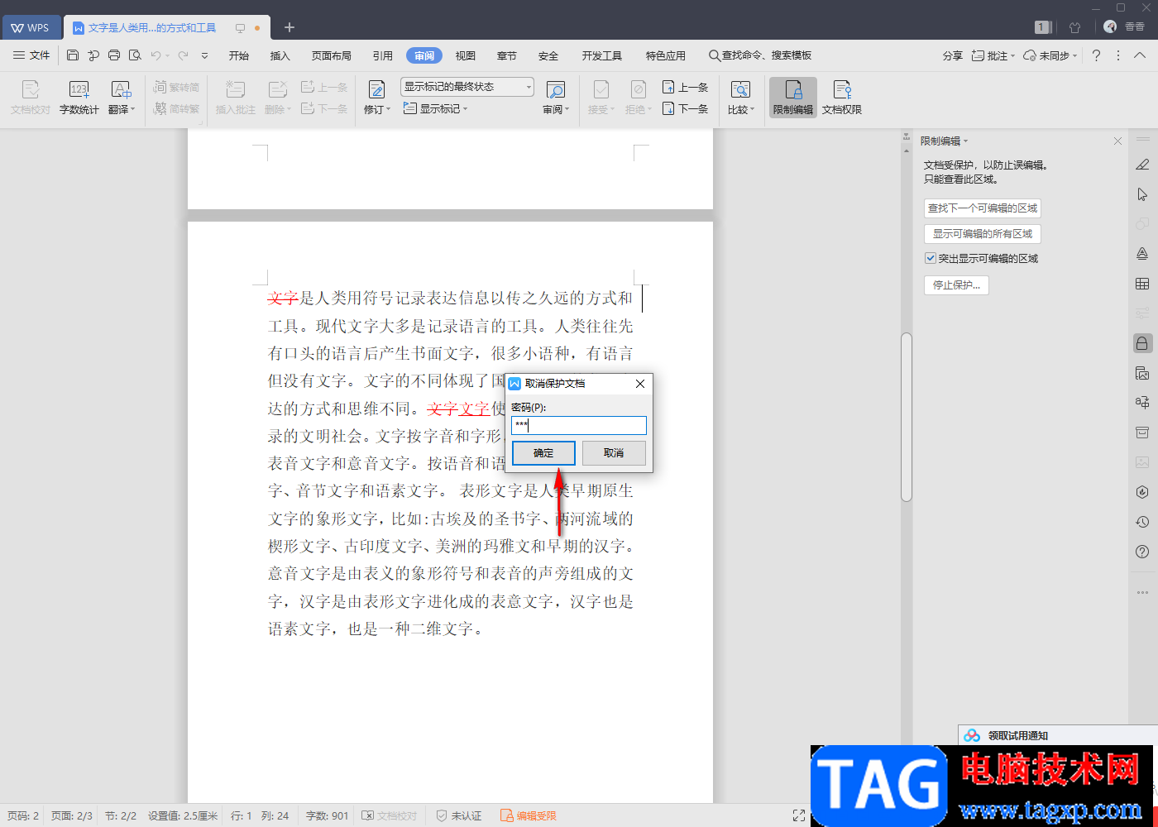This screenshot has width=1158, height=827.
Task: Close the unprotect document dialog
Action: 639,384
